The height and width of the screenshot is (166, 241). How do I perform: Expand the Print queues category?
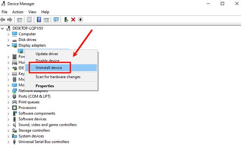point(8,102)
